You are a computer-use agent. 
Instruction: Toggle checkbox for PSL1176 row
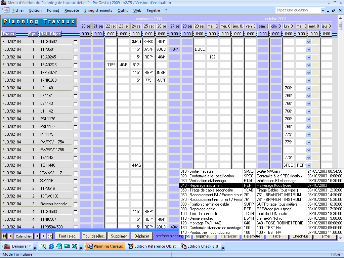tap(76, 119)
